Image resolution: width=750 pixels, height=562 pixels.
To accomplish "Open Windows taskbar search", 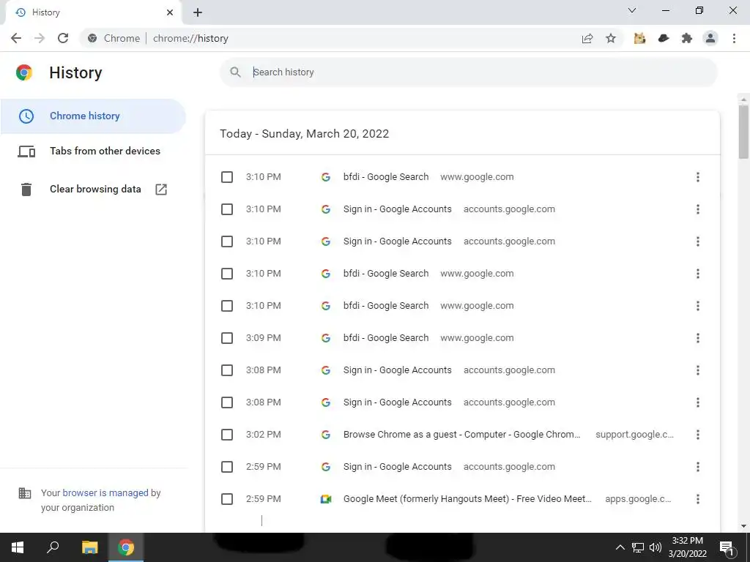I will (x=53, y=547).
